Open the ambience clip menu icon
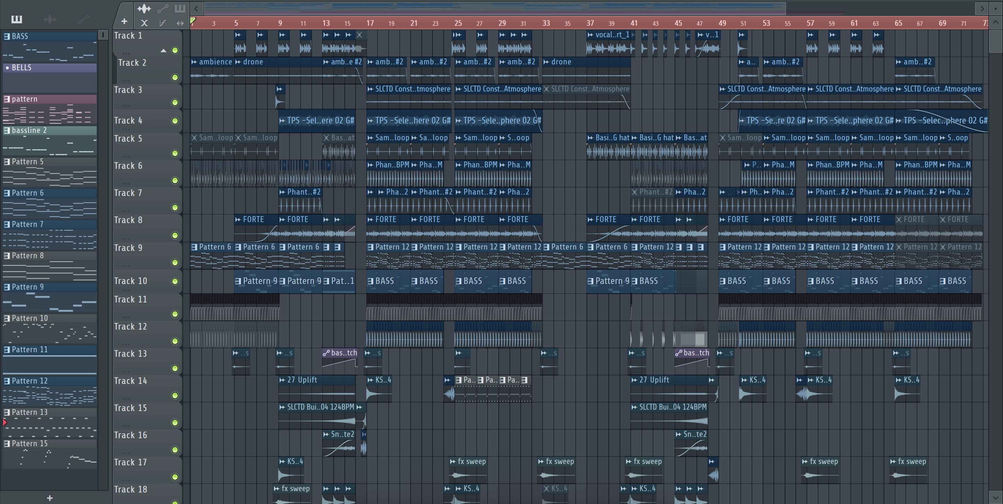Viewport: 1003px width, 504px height. coord(194,62)
